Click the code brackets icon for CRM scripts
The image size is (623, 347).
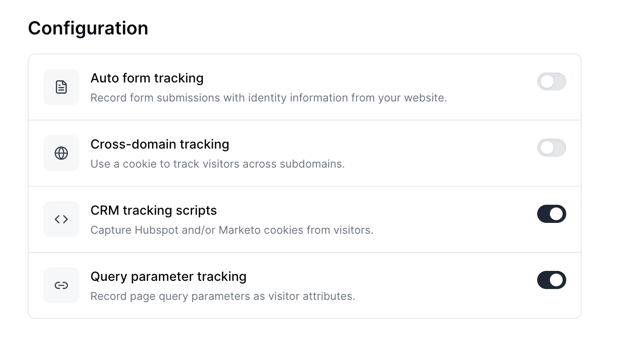(61, 219)
